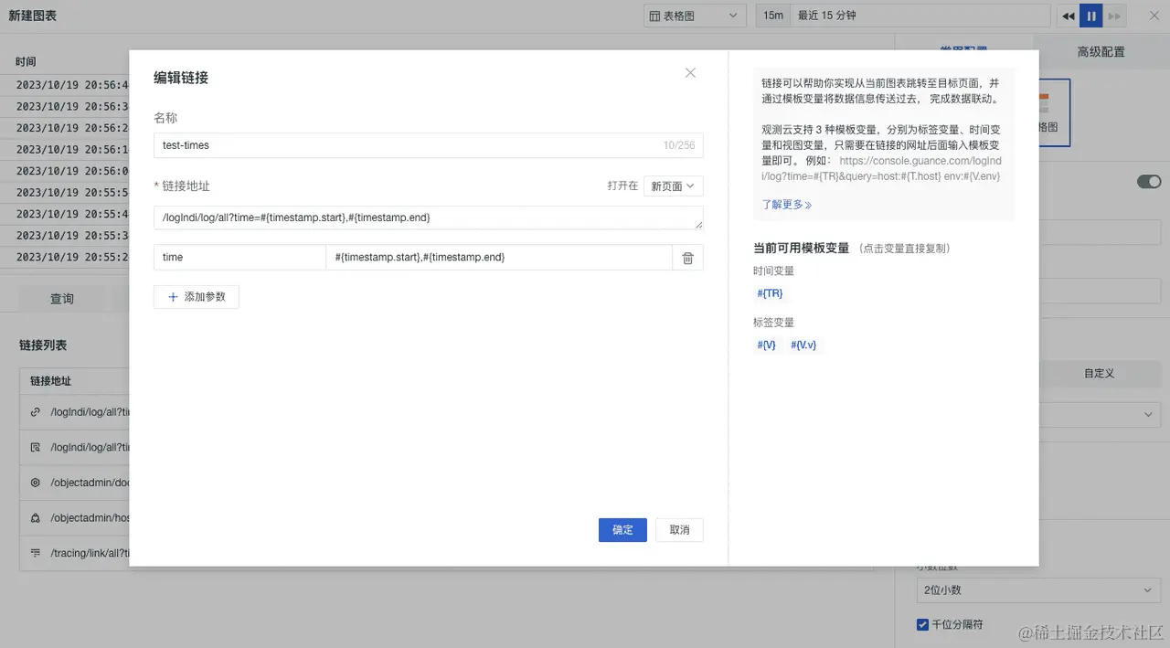This screenshot has height=648, width=1170.
Task: Delete the time parameter with trash icon
Action: pyautogui.click(x=687, y=258)
